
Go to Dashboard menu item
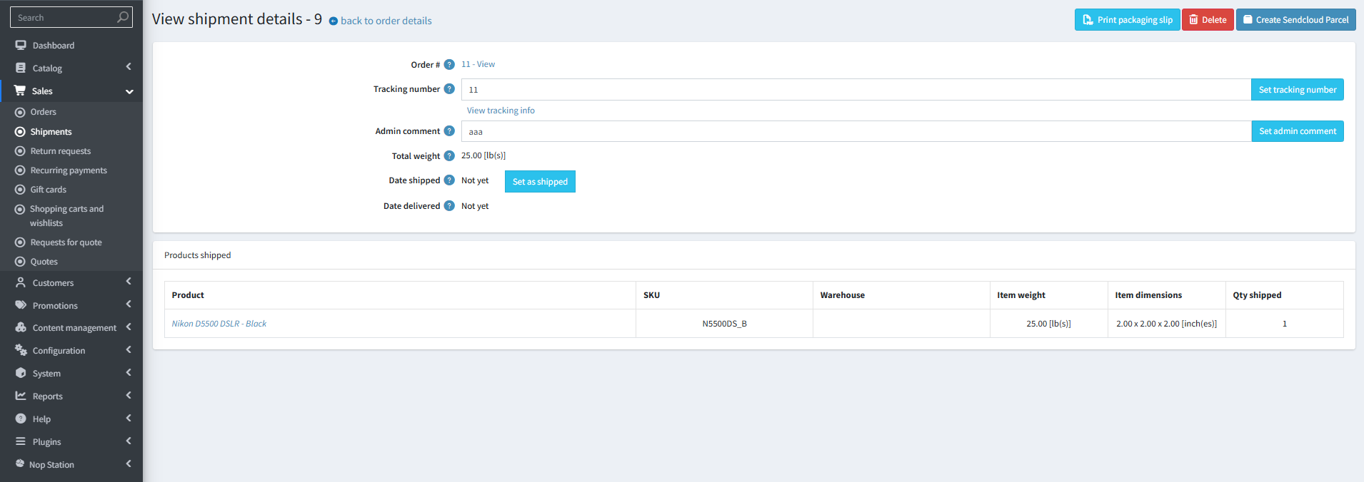71,45
